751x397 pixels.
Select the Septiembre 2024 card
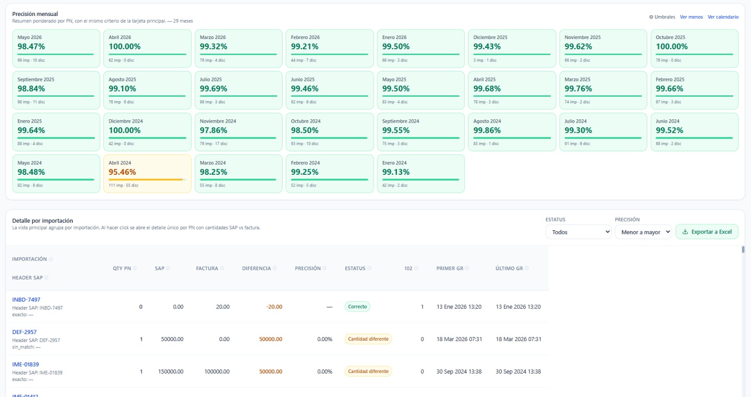coord(421,132)
